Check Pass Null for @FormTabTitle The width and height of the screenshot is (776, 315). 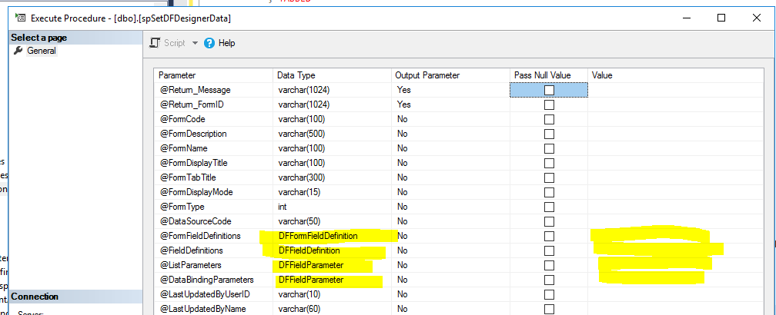point(549,177)
